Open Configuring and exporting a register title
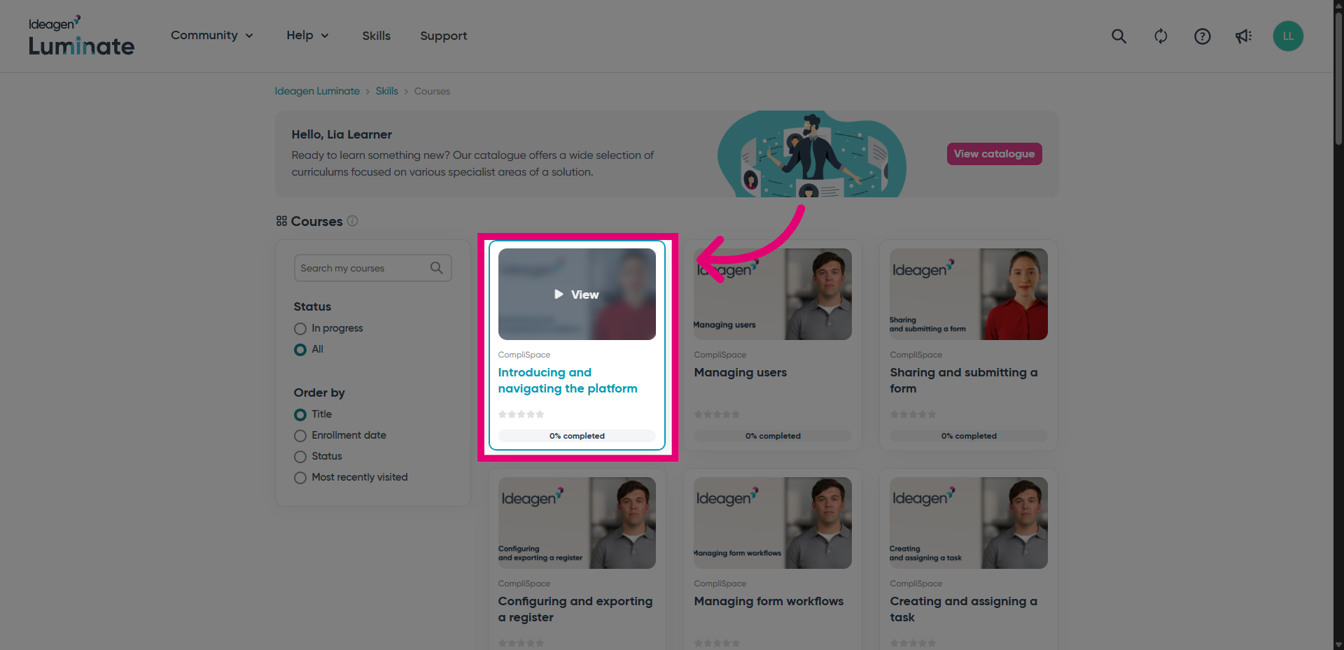The height and width of the screenshot is (650, 1344). tap(575, 609)
